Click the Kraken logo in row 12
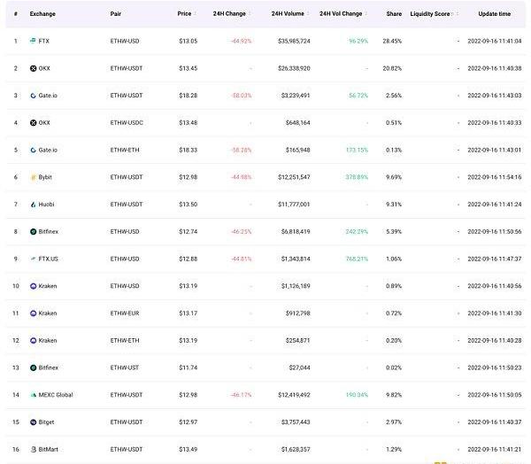This screenshot has width=531, height=464. pyautogui.click(x=33, y=341)
